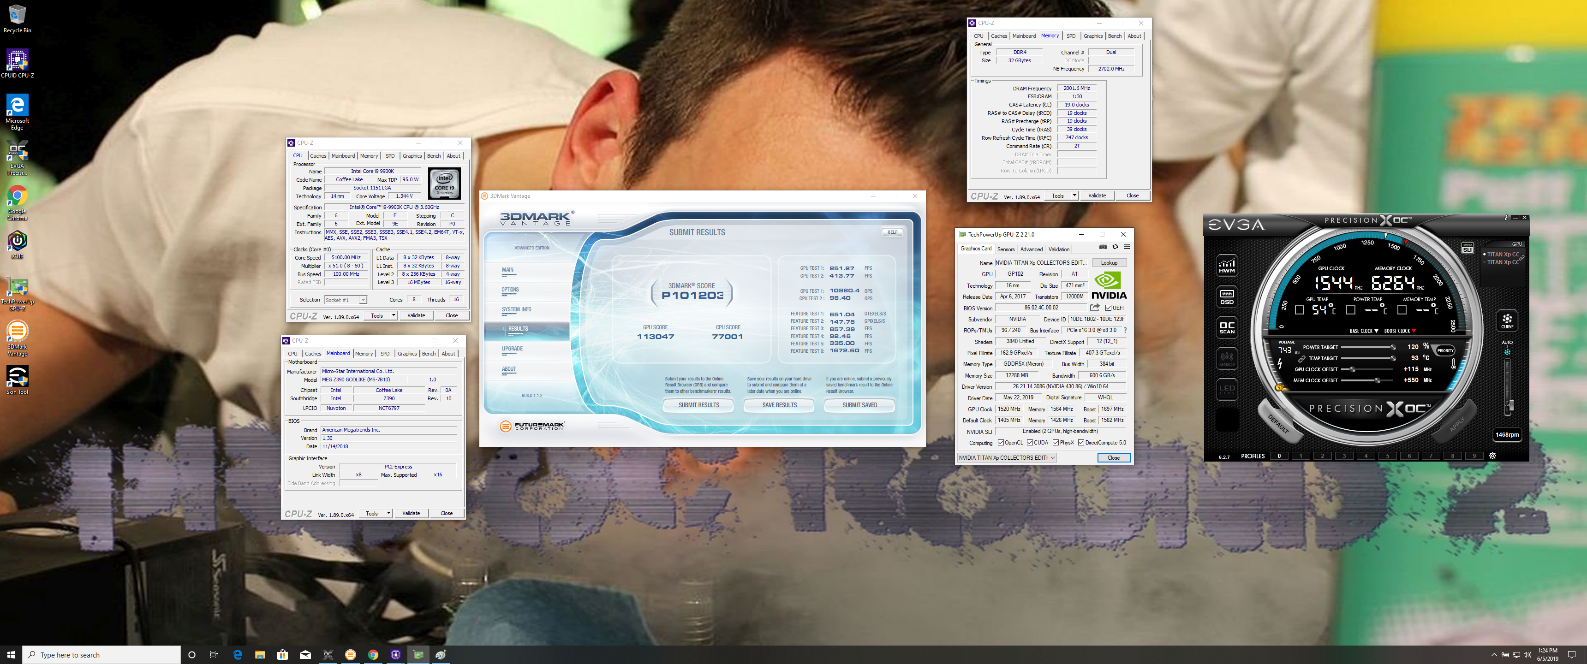Open the CPUID CPU-Z desktop shortcut

click(x=17, y=64)
